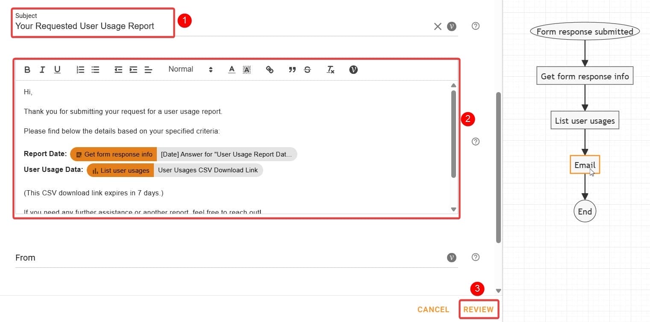Decrease indent of the selected paragraph
The height and width of the screenshot is (322, 650).
click(118, 69)
